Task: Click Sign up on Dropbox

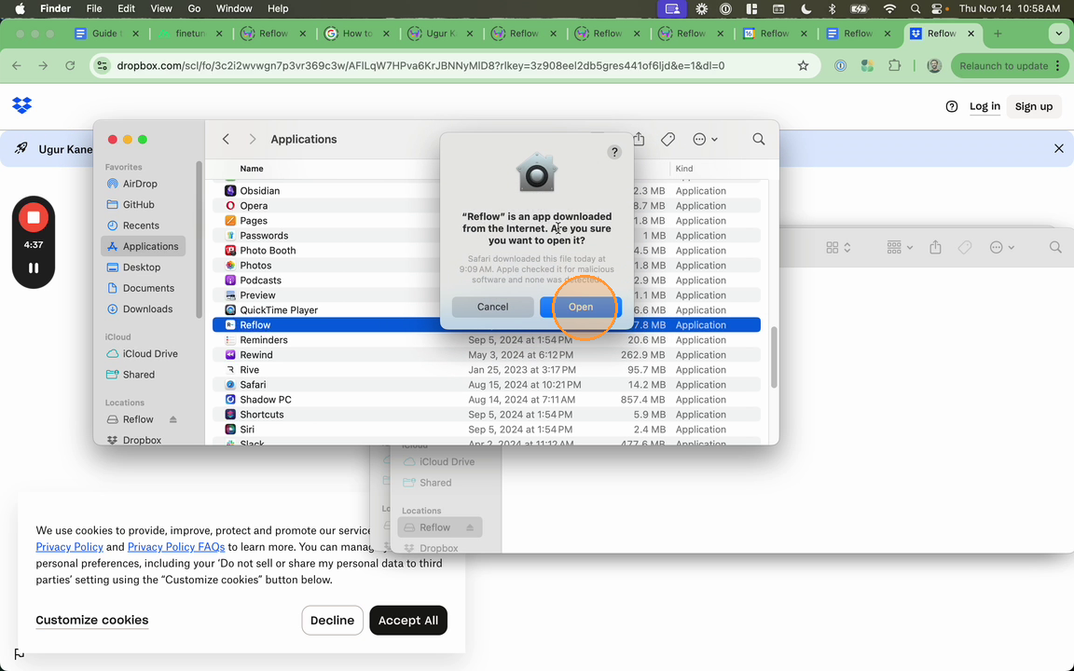Action: point(1034,106)
